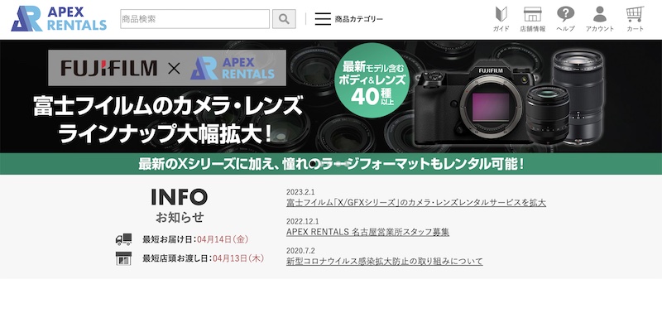The height and width of the screenshot is (313, 662).
Task: Open the アカウント account icon
Action: coord(599,19)
